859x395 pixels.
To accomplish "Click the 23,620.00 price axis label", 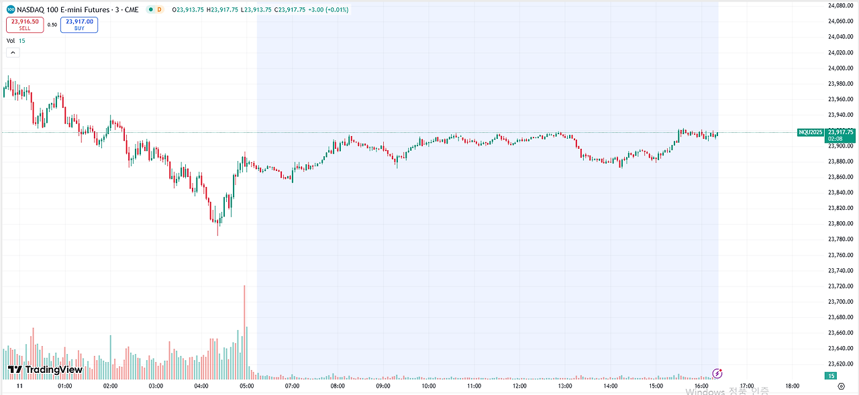I will pos(841,363).
